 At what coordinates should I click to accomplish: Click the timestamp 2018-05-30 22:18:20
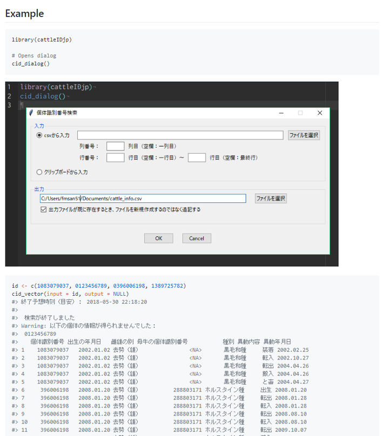(117, 302)
